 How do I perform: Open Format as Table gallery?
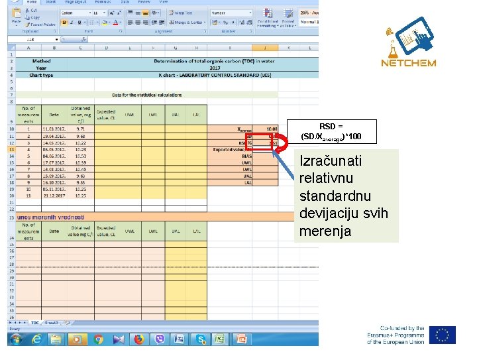pos(288,18)
